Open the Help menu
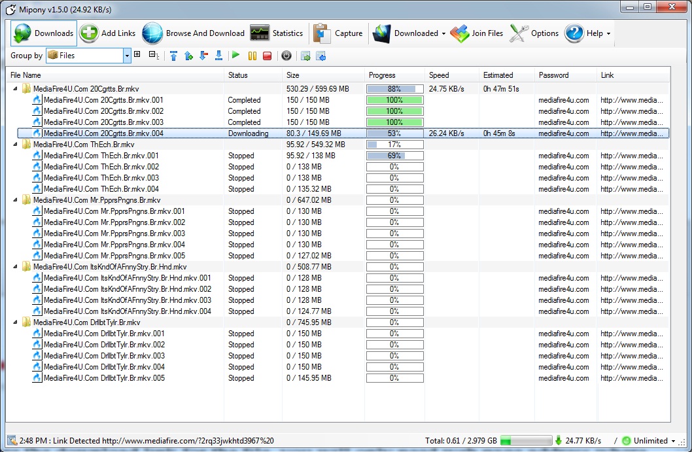The height and width of the screenshot is (452, 692). point(587,33)
